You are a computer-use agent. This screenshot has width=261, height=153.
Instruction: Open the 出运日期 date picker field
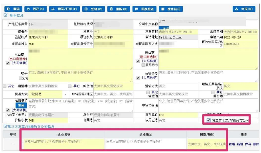tap(240, 32)
